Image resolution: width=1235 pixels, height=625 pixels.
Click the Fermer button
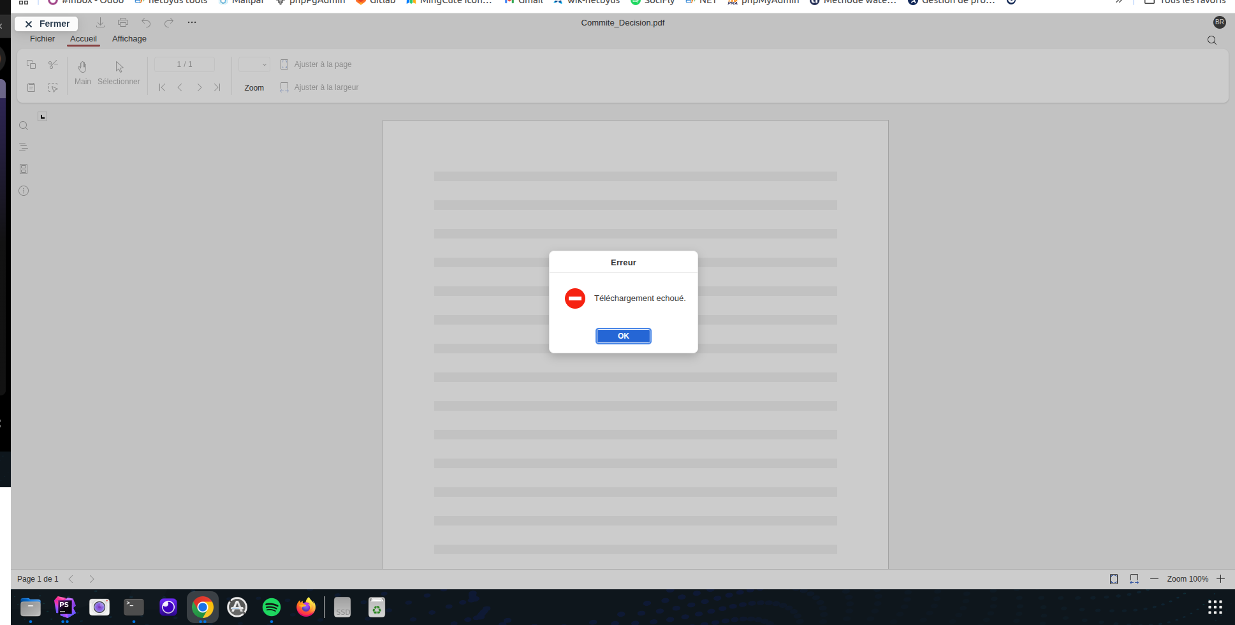coord(47,24)
